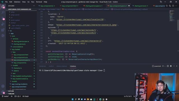
Task: Close the terminal panel
Action: click(176, 66)
